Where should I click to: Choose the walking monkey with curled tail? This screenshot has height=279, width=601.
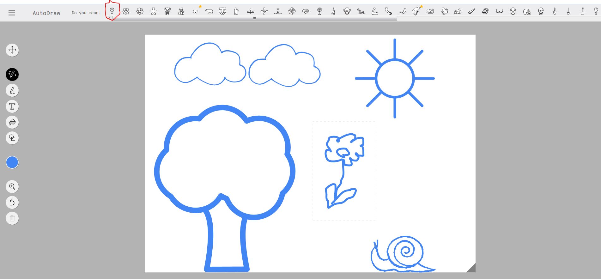pyautogui.click(x=361, y=12)
